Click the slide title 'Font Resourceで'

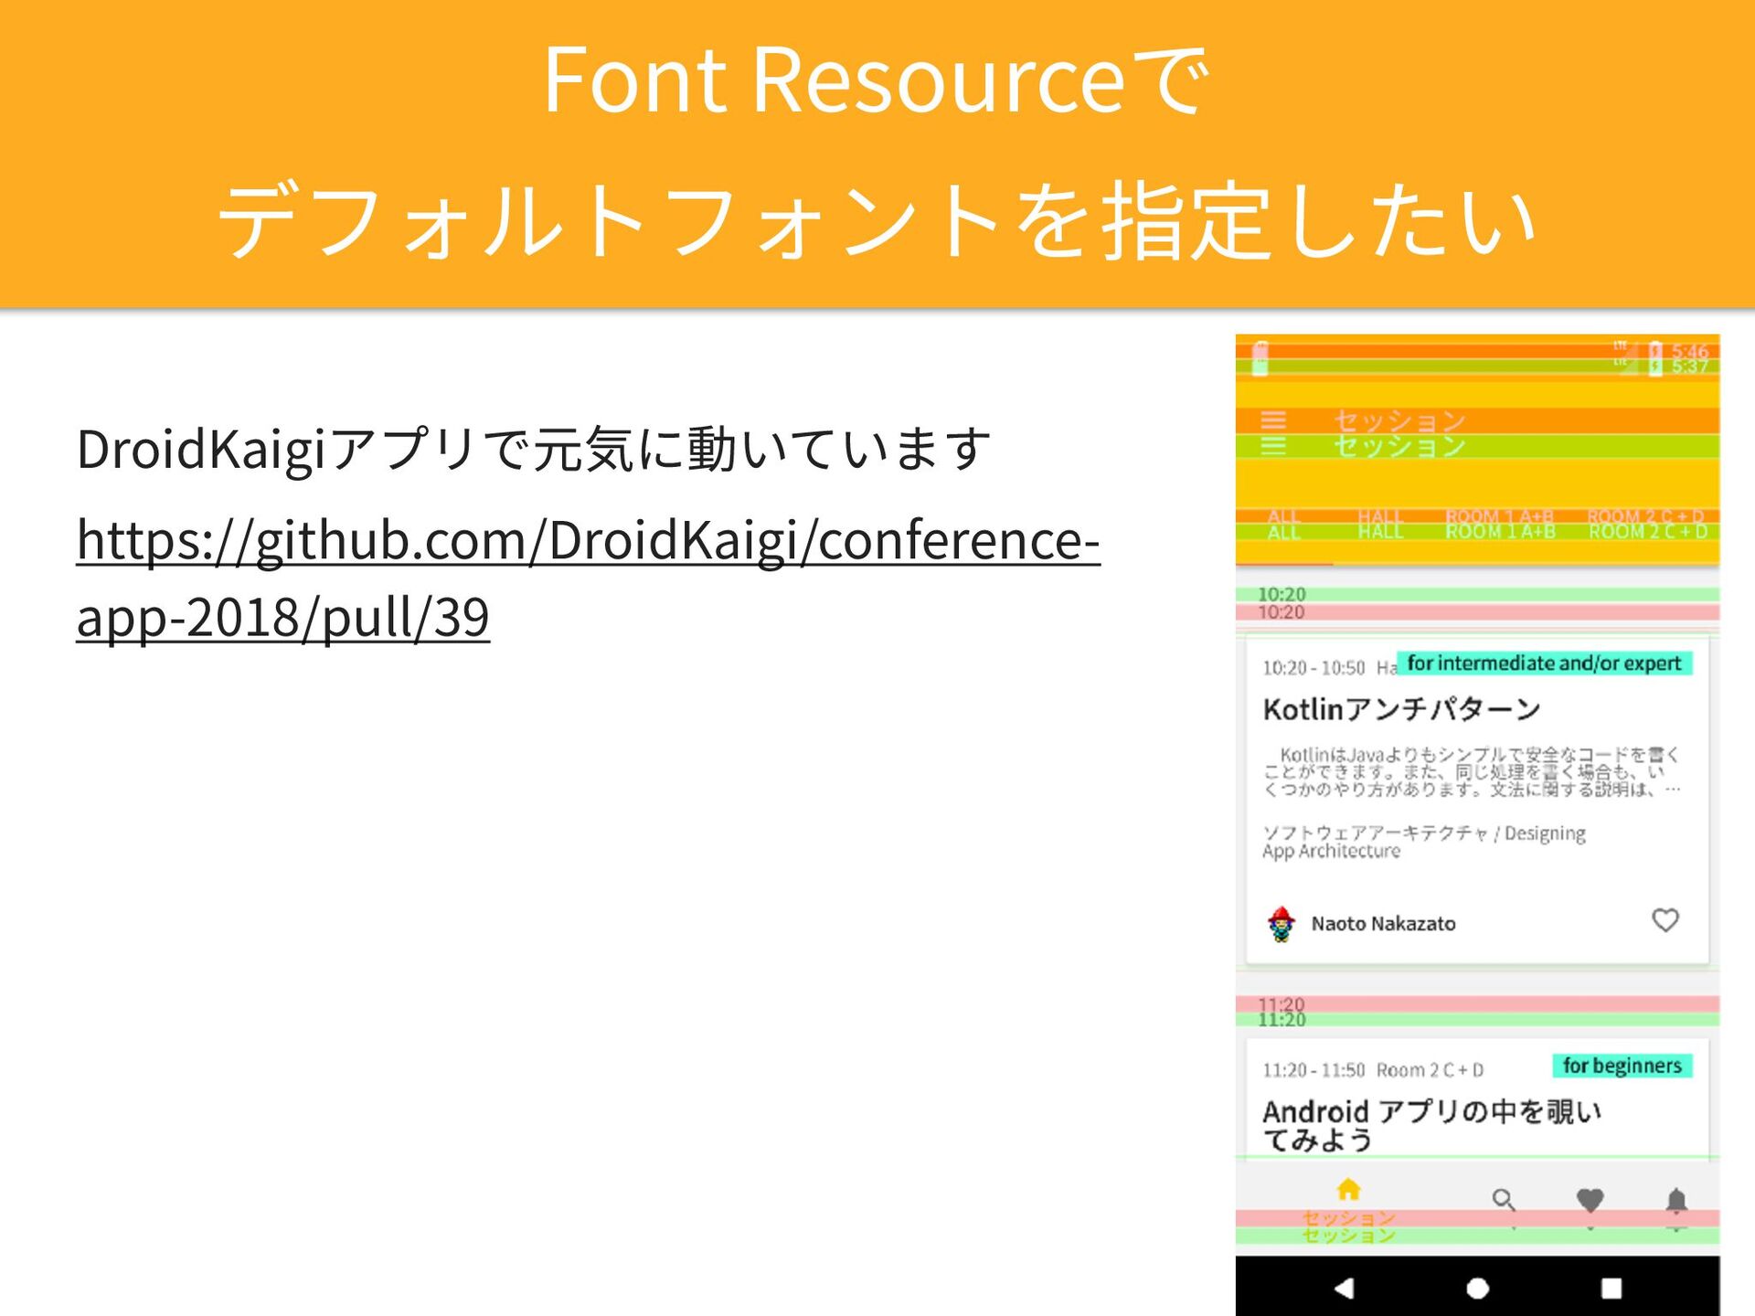(x=876, y=80)
